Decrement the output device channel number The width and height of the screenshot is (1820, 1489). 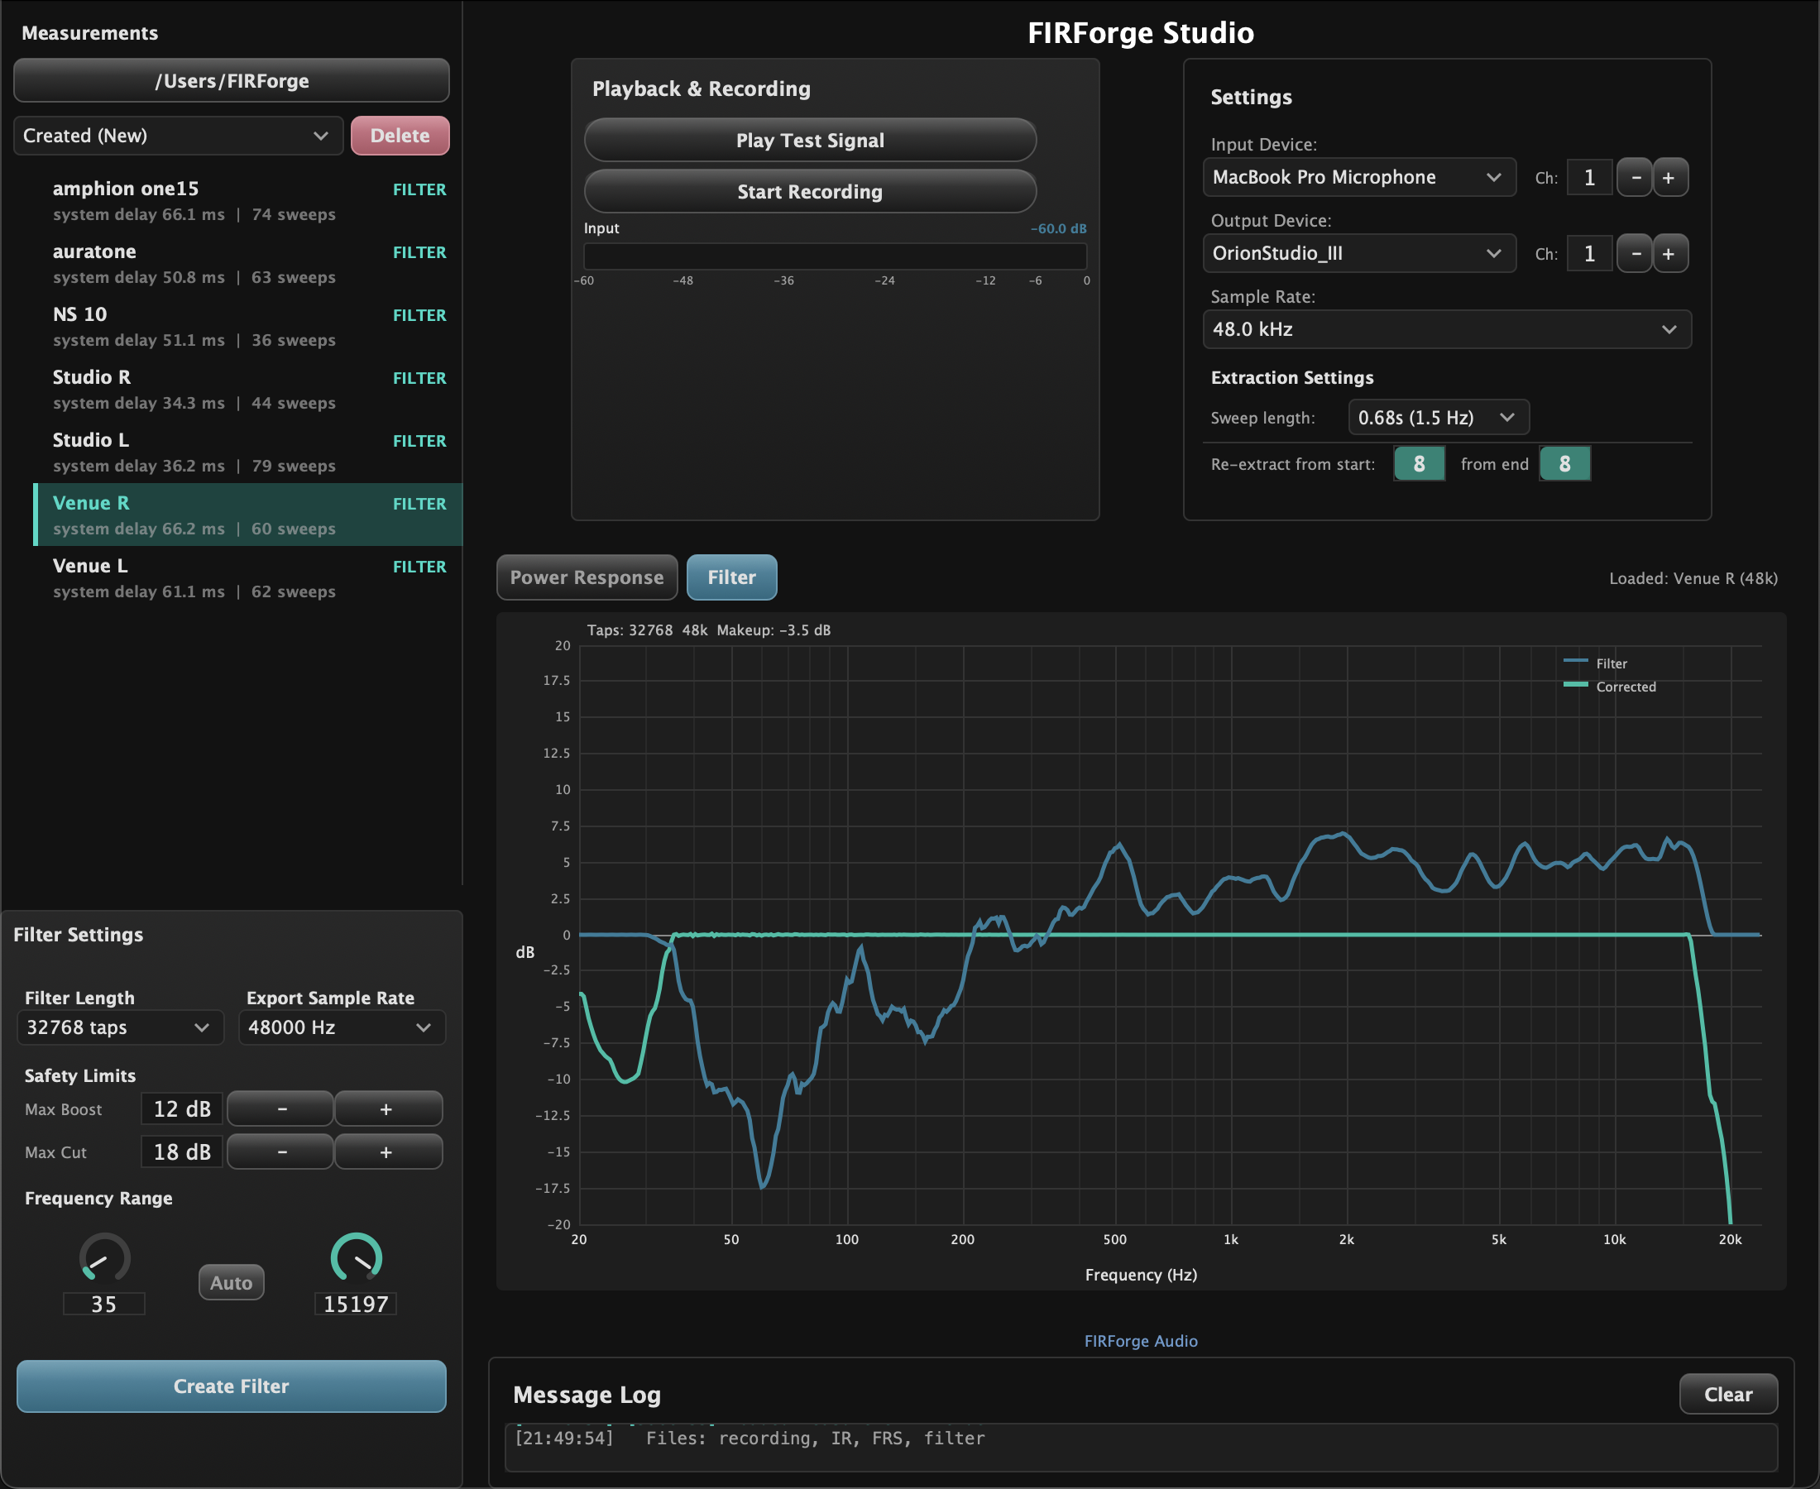pos(1635,254)
